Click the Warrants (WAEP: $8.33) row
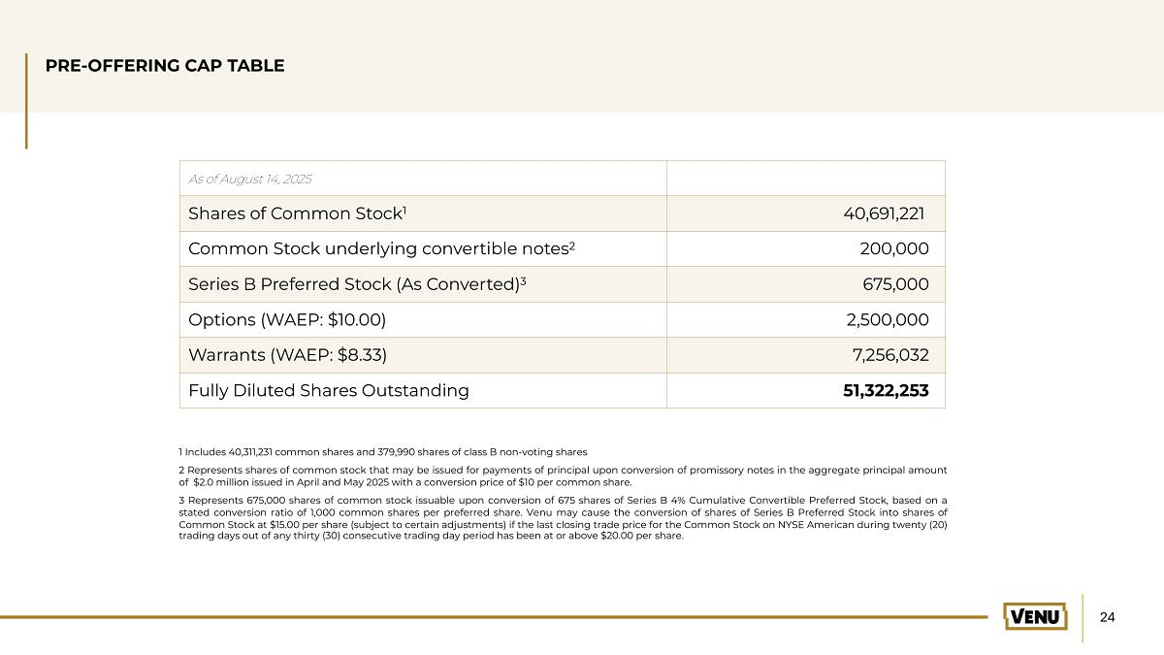This screenshot has height=655, width=1164. click(561, 355)
